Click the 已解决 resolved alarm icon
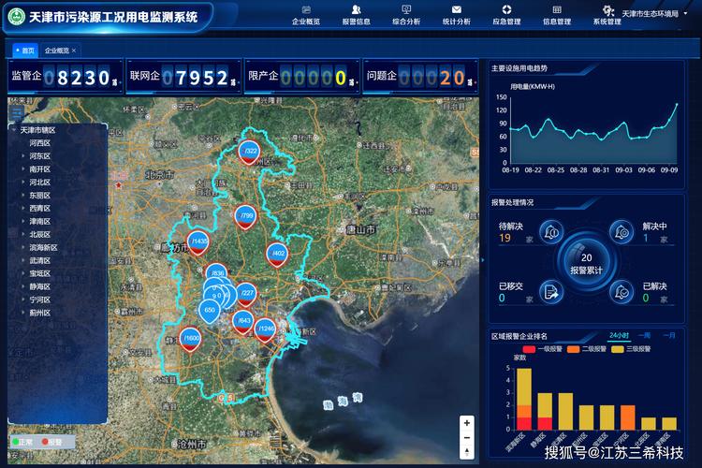 tap(622, 292)
